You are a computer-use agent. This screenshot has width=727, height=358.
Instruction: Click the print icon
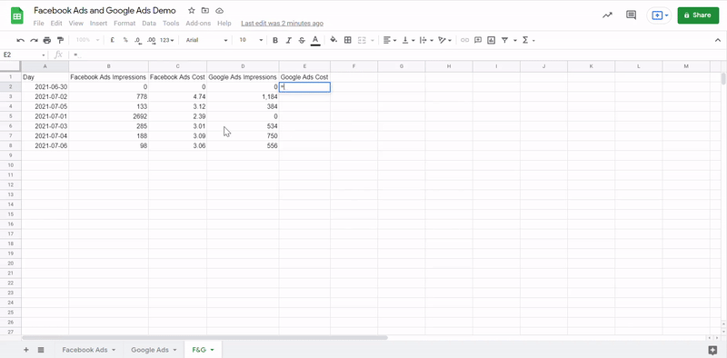pyautogui.click(x=47, y=40)
